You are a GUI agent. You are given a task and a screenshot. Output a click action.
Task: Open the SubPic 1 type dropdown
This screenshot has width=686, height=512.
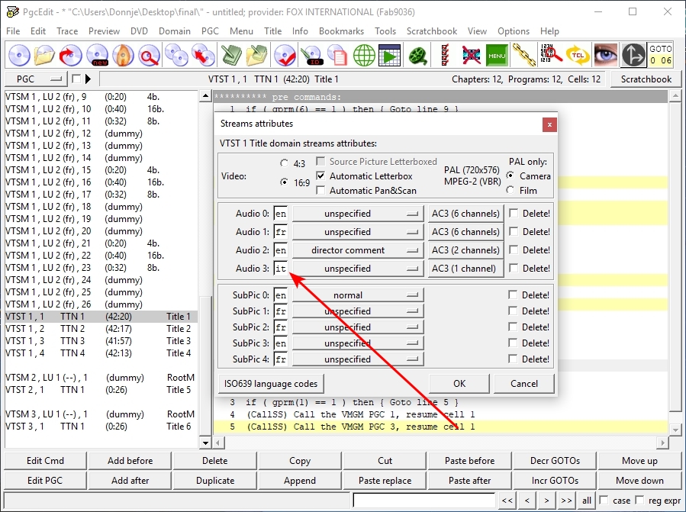358,311
